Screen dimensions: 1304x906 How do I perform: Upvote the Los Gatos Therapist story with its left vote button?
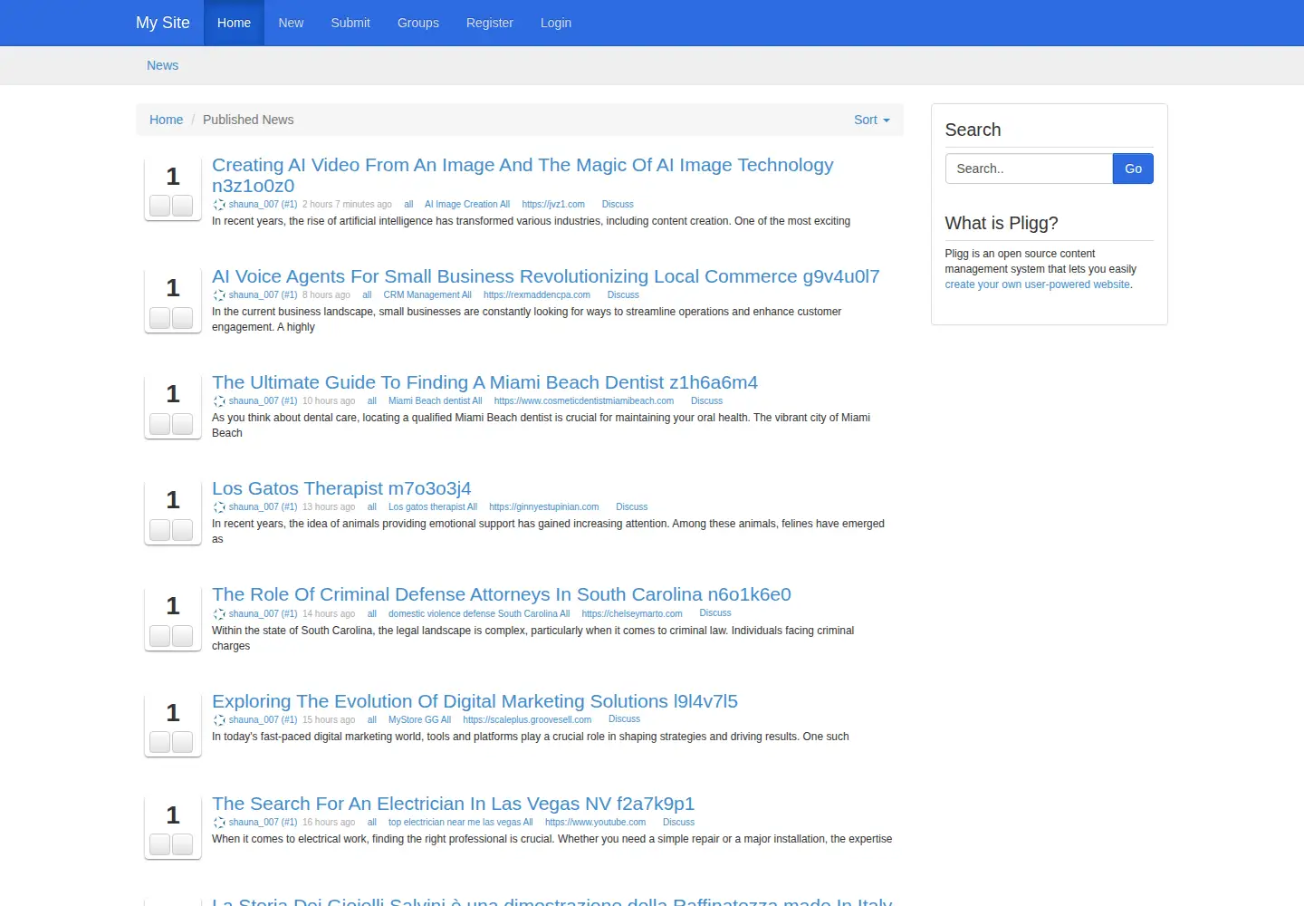[x=160, y=530]
